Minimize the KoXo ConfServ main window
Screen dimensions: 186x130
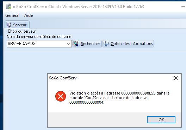tap(184, 7)
